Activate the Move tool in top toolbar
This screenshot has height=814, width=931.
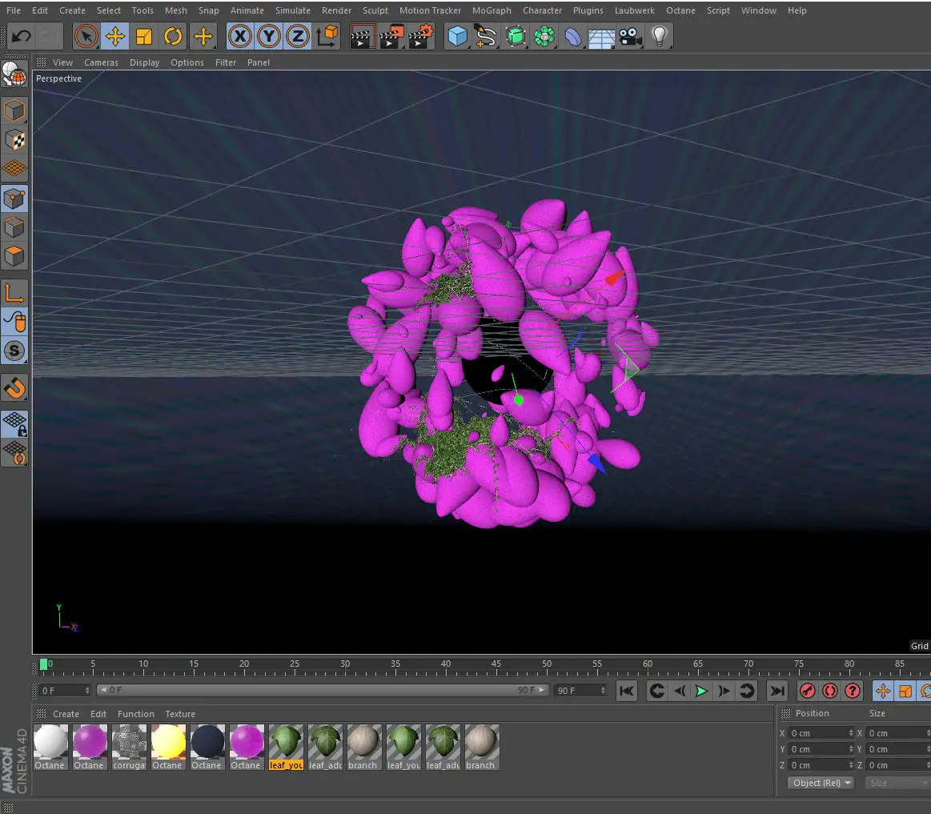pyautogui.click(x=115, y=37)
